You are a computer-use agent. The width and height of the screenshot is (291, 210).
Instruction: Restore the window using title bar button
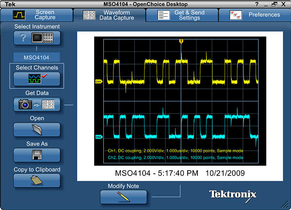tap(275, 4)
